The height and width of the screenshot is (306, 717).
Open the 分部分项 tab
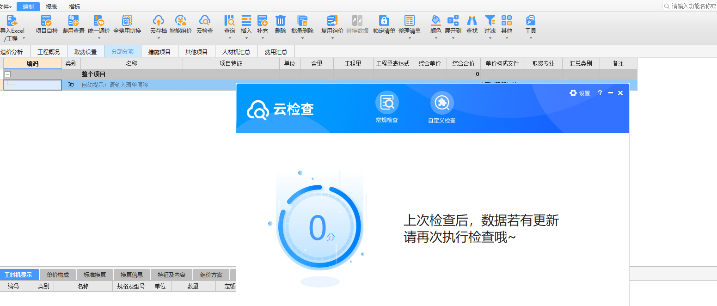123,52
